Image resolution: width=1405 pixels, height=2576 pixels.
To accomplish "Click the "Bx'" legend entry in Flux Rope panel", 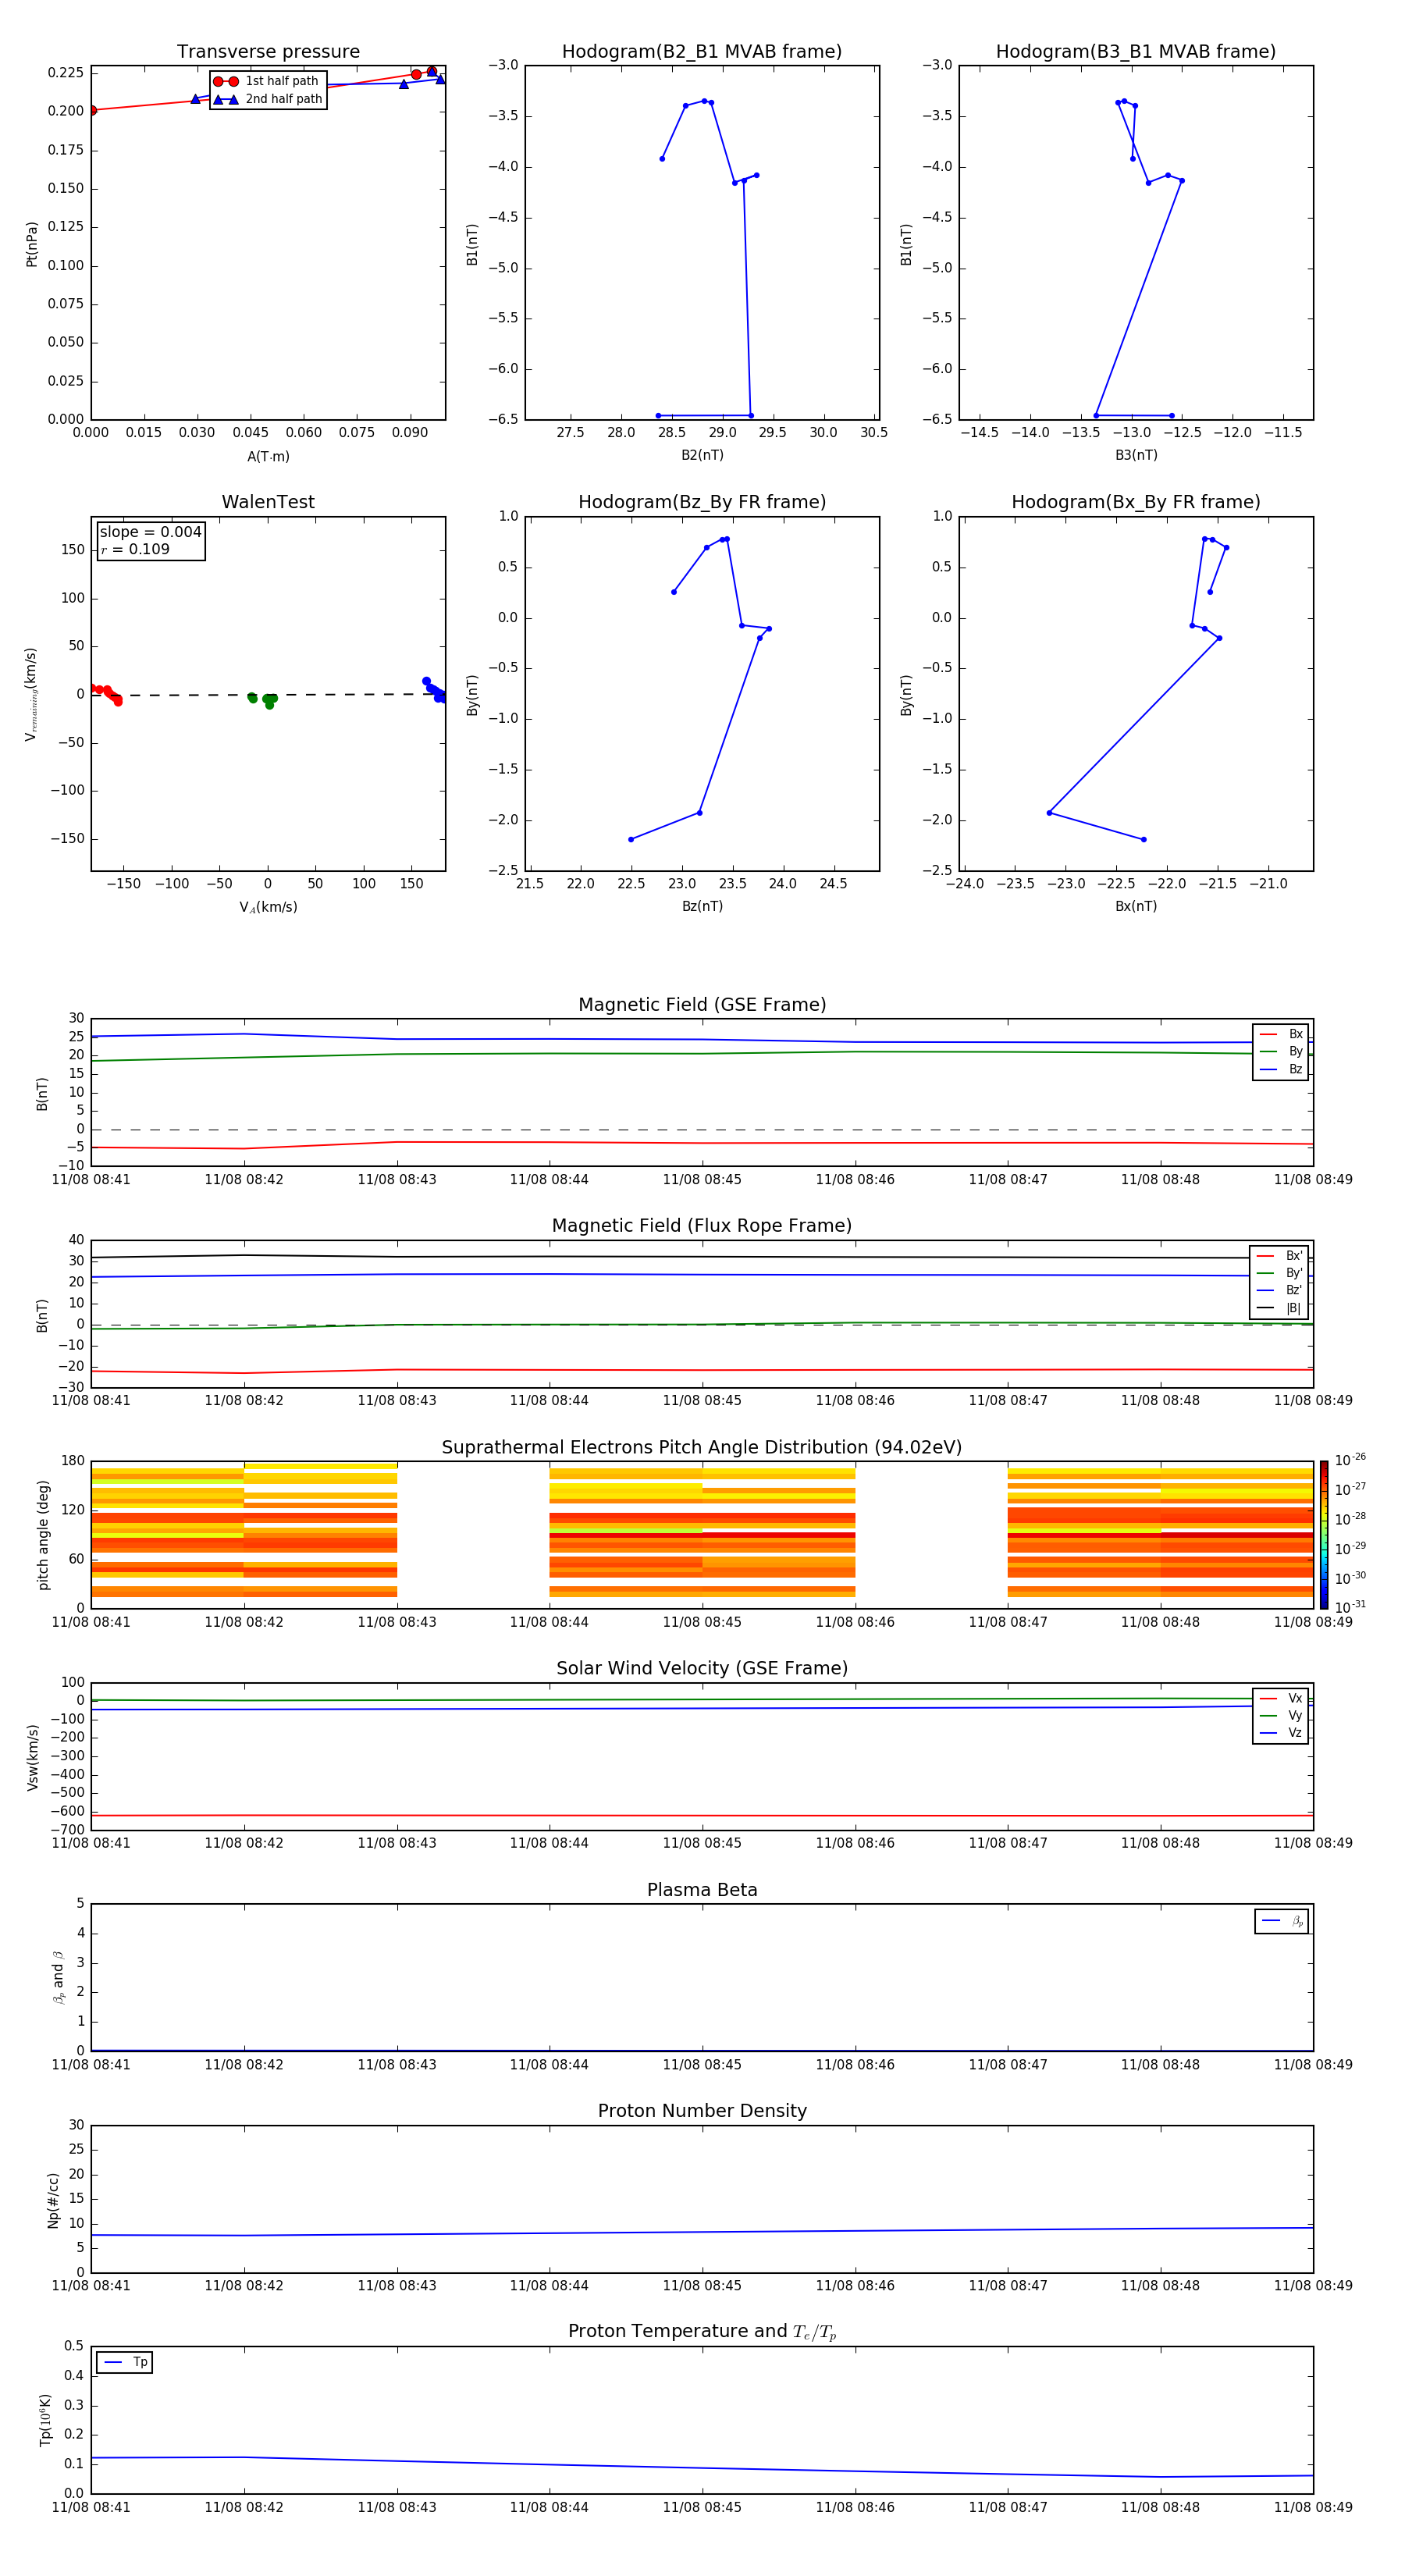I will [x=1279, y=1256].
